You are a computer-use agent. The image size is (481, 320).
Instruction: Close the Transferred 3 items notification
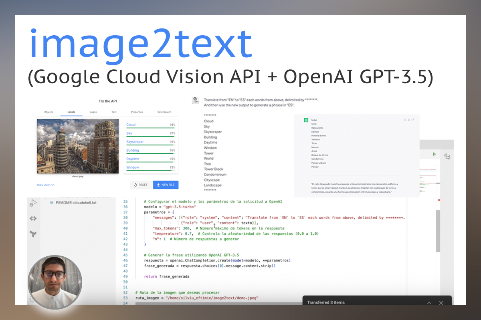[x=441, y=303]
